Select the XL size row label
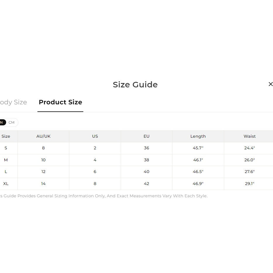The width and height of the screenshot is (273, 273). point(6,184)
